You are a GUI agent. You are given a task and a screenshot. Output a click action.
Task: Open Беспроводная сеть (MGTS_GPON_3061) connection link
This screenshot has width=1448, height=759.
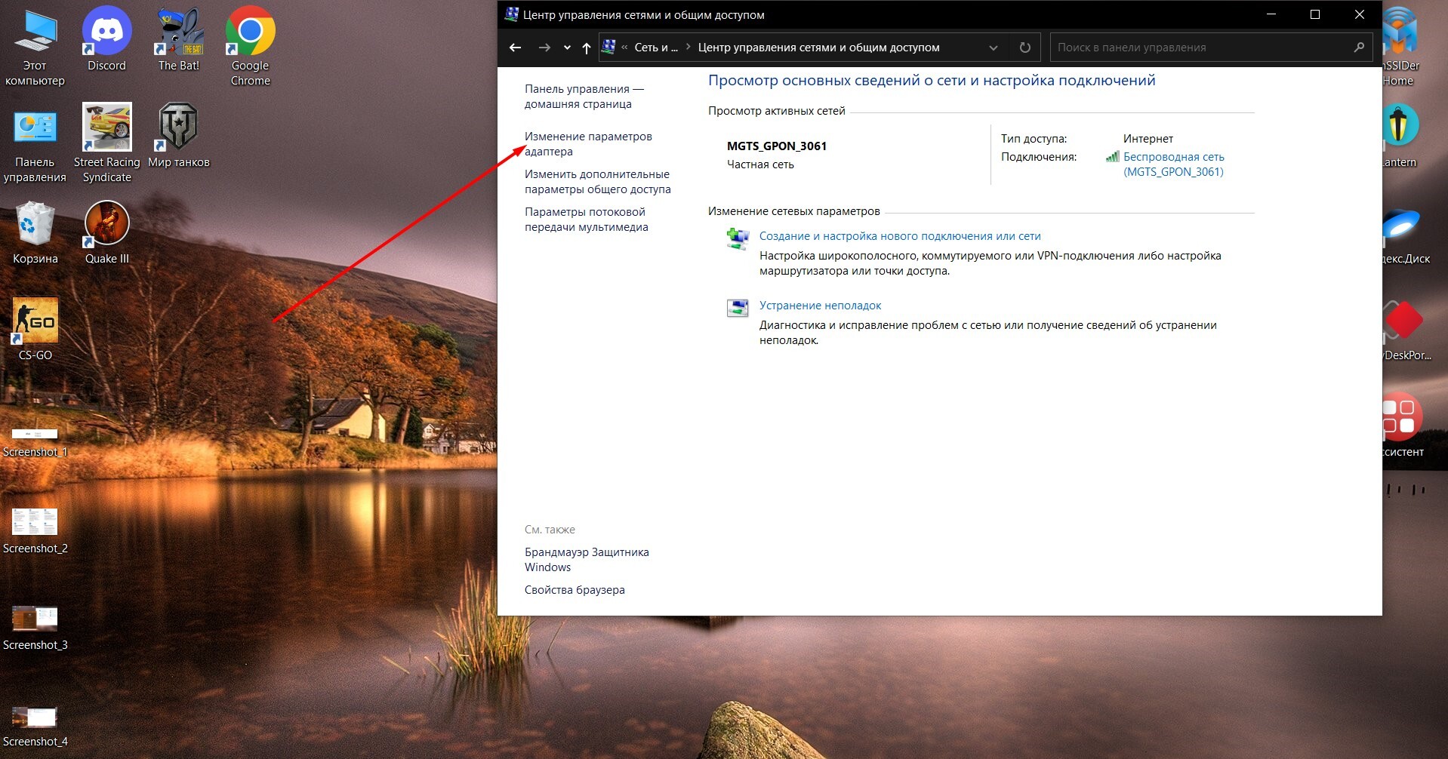1173,164
